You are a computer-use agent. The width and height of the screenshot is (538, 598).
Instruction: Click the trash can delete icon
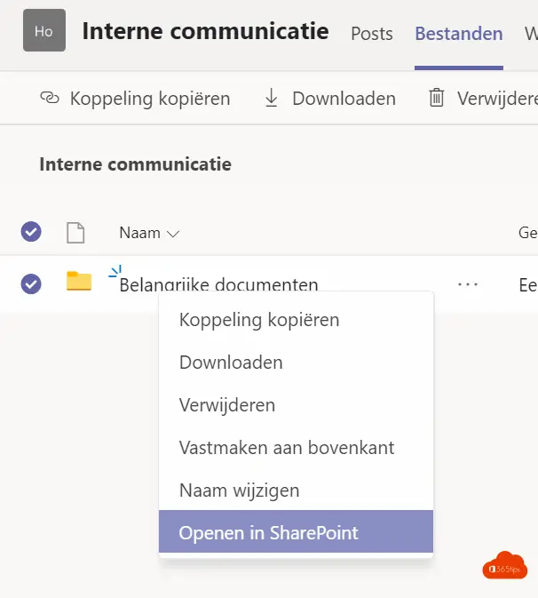tap(437, 98)
